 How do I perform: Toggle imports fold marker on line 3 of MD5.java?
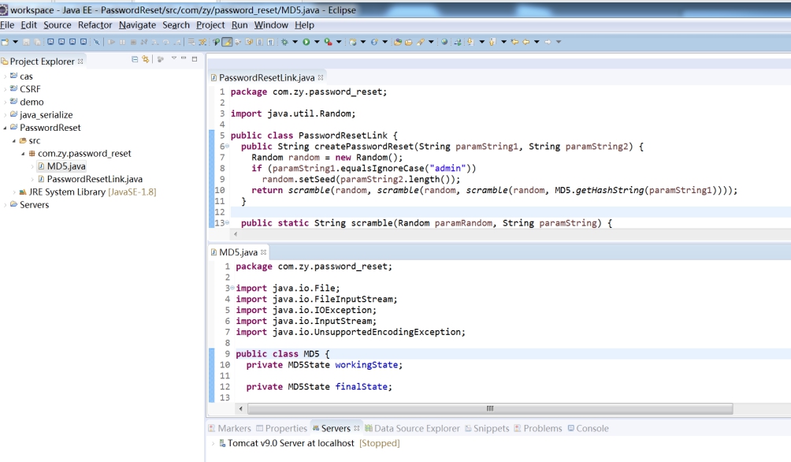point(232,288)
